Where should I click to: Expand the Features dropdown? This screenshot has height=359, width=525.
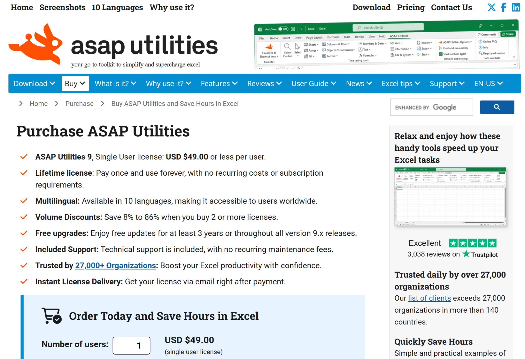point(219,83)
